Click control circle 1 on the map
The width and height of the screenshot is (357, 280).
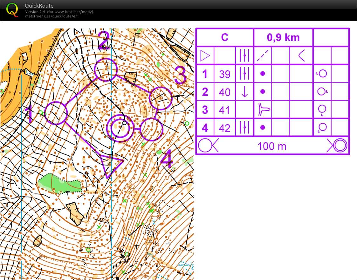(56, 113)
